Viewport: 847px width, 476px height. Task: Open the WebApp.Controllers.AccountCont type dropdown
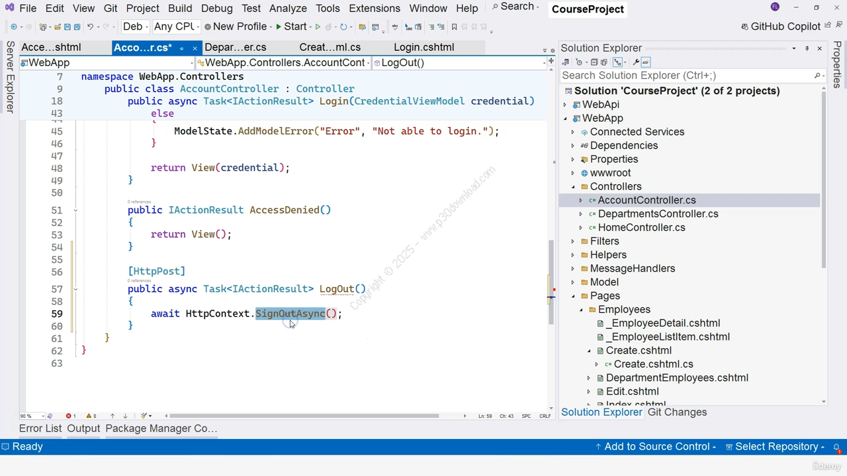pos(285,63)
